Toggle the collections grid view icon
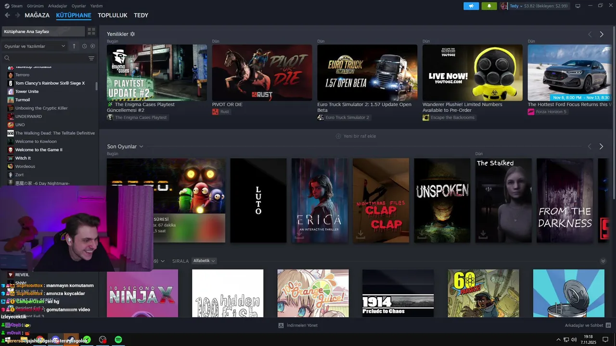Image resolution: width=616 pixels, height=346 pixels. point(91,31)
